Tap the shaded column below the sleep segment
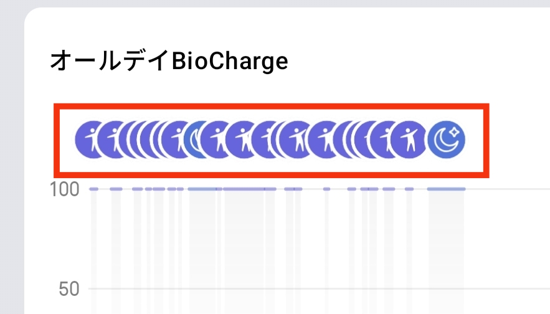The width and height of the screenshot is (550, 314). 446,252
